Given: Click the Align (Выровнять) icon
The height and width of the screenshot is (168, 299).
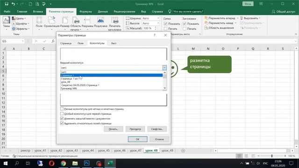Looking at the screenshot, I should tap(250, 18).
